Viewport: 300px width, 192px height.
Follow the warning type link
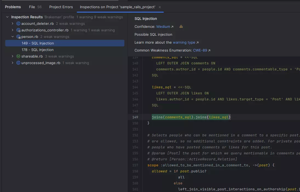pos(184,43)
